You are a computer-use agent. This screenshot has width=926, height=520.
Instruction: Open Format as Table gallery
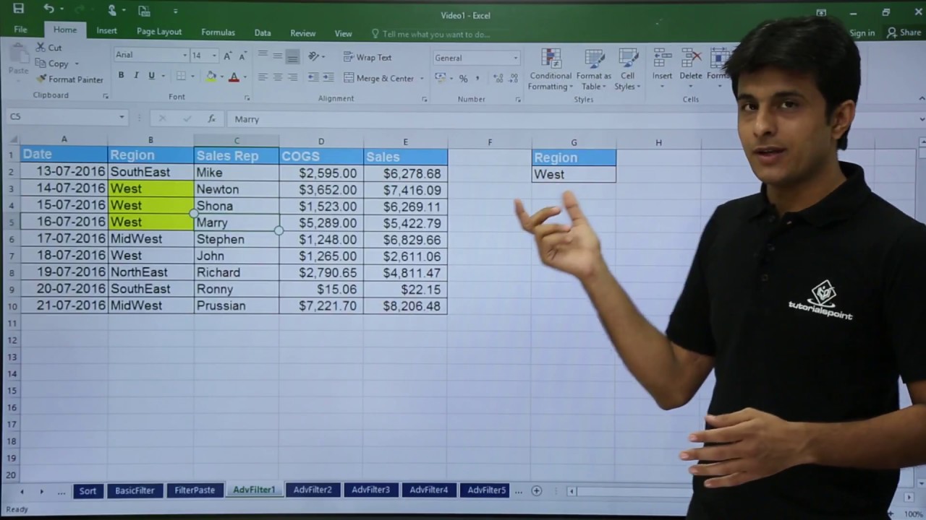coord(593,70)
